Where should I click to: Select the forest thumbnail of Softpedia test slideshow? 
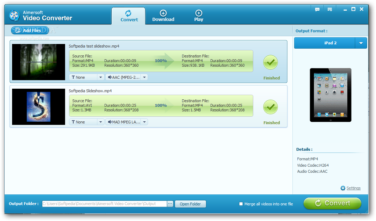point(39,62)
